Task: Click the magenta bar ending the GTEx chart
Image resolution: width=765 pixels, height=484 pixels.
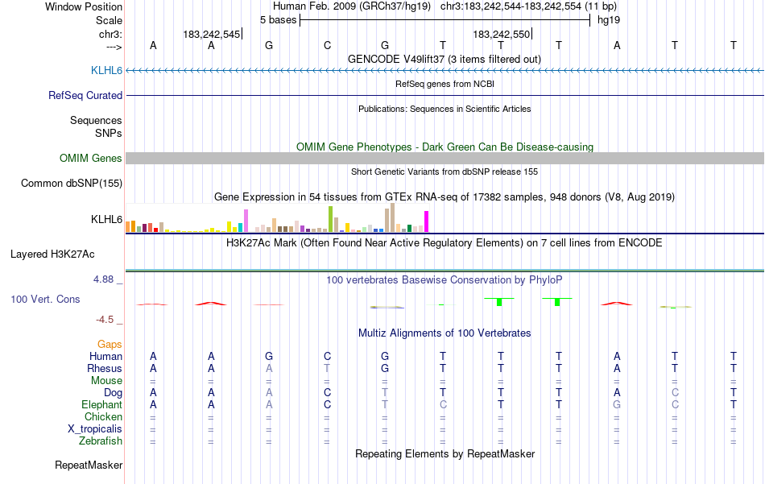Action: tap(427, 221)
